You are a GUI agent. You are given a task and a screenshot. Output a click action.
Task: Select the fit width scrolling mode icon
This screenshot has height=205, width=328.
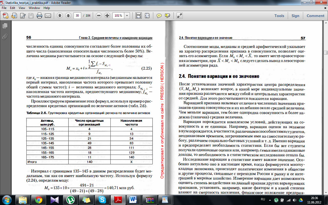[139, 16]
